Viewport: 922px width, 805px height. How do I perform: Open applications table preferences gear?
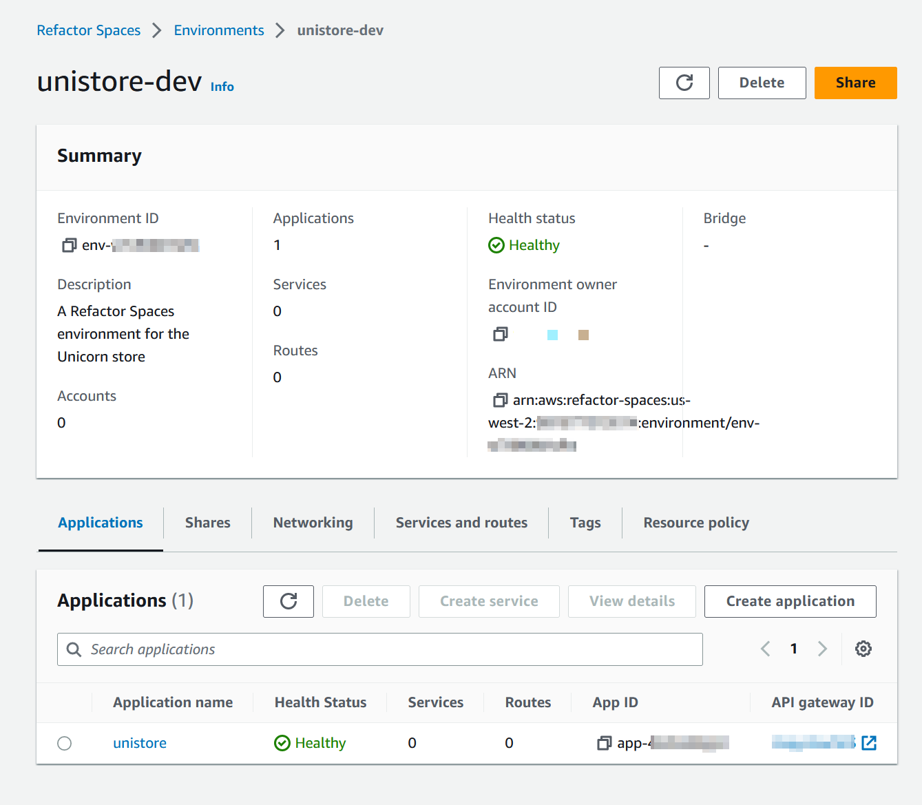click(x=863, y=649)
